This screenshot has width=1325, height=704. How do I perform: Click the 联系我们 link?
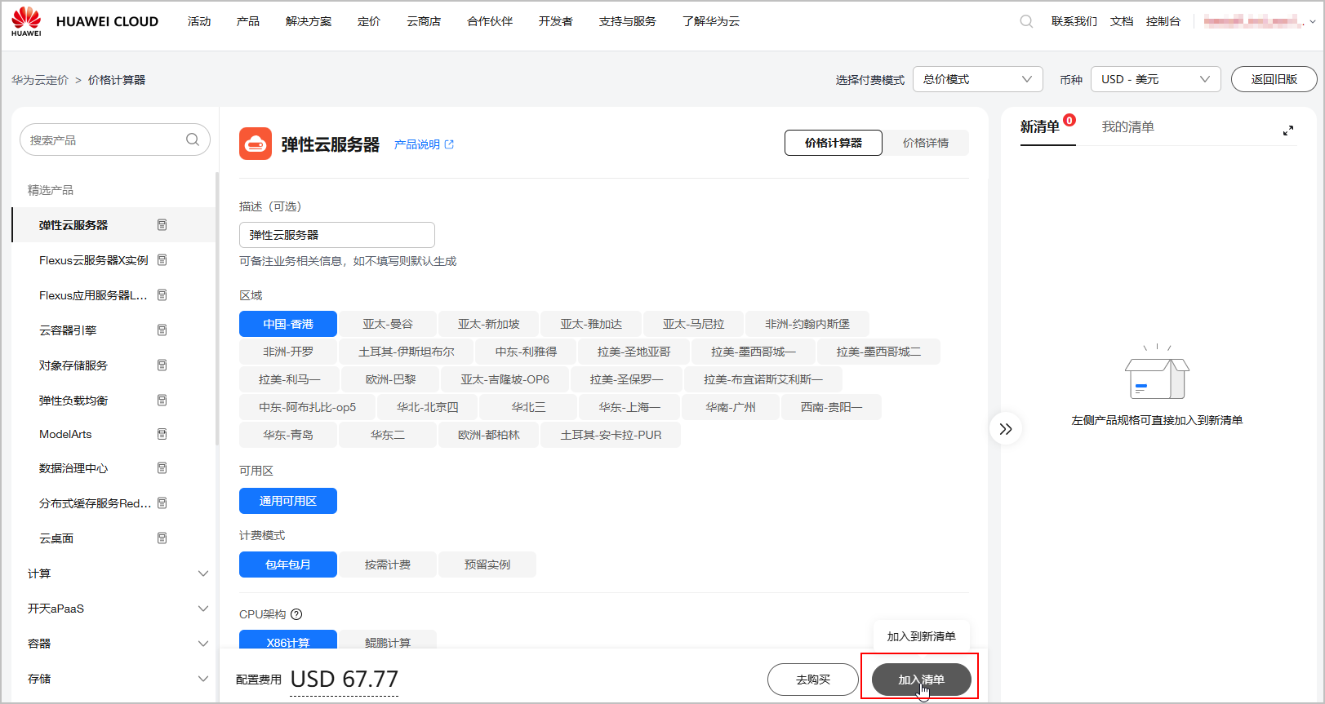click(1074, 21)
